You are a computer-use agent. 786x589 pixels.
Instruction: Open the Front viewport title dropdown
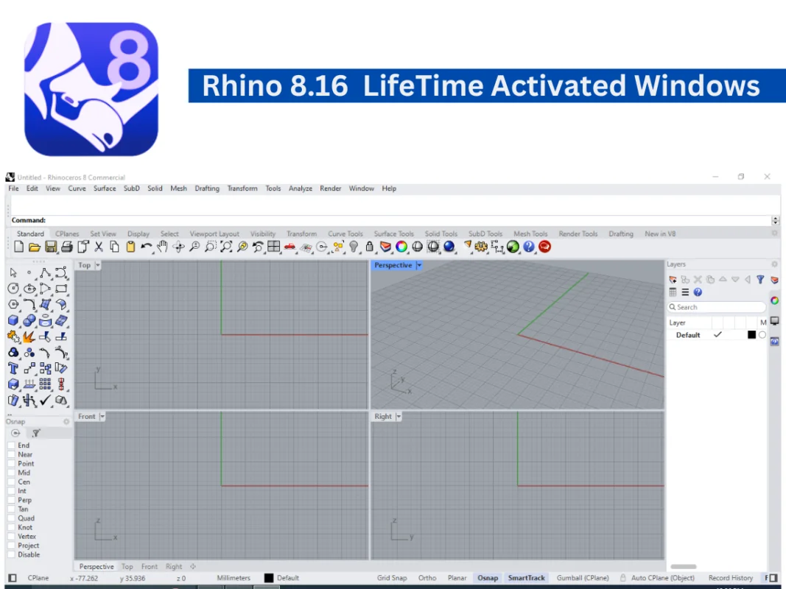point(102,416)
